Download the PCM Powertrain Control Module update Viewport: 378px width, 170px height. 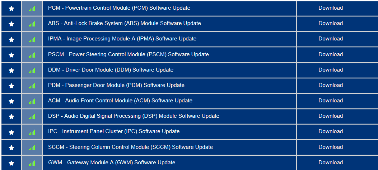point(330,8)
